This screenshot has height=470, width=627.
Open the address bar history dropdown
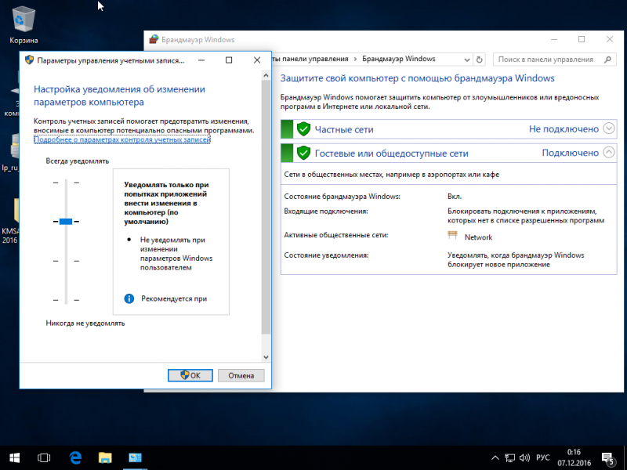click(466, 60)
